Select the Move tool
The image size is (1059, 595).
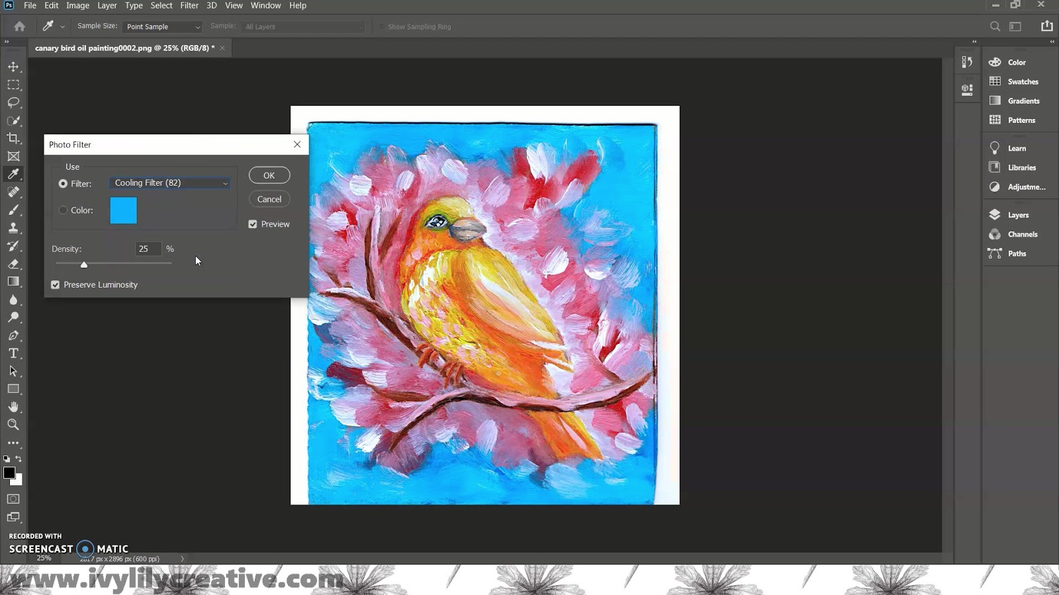coord(13,67)
